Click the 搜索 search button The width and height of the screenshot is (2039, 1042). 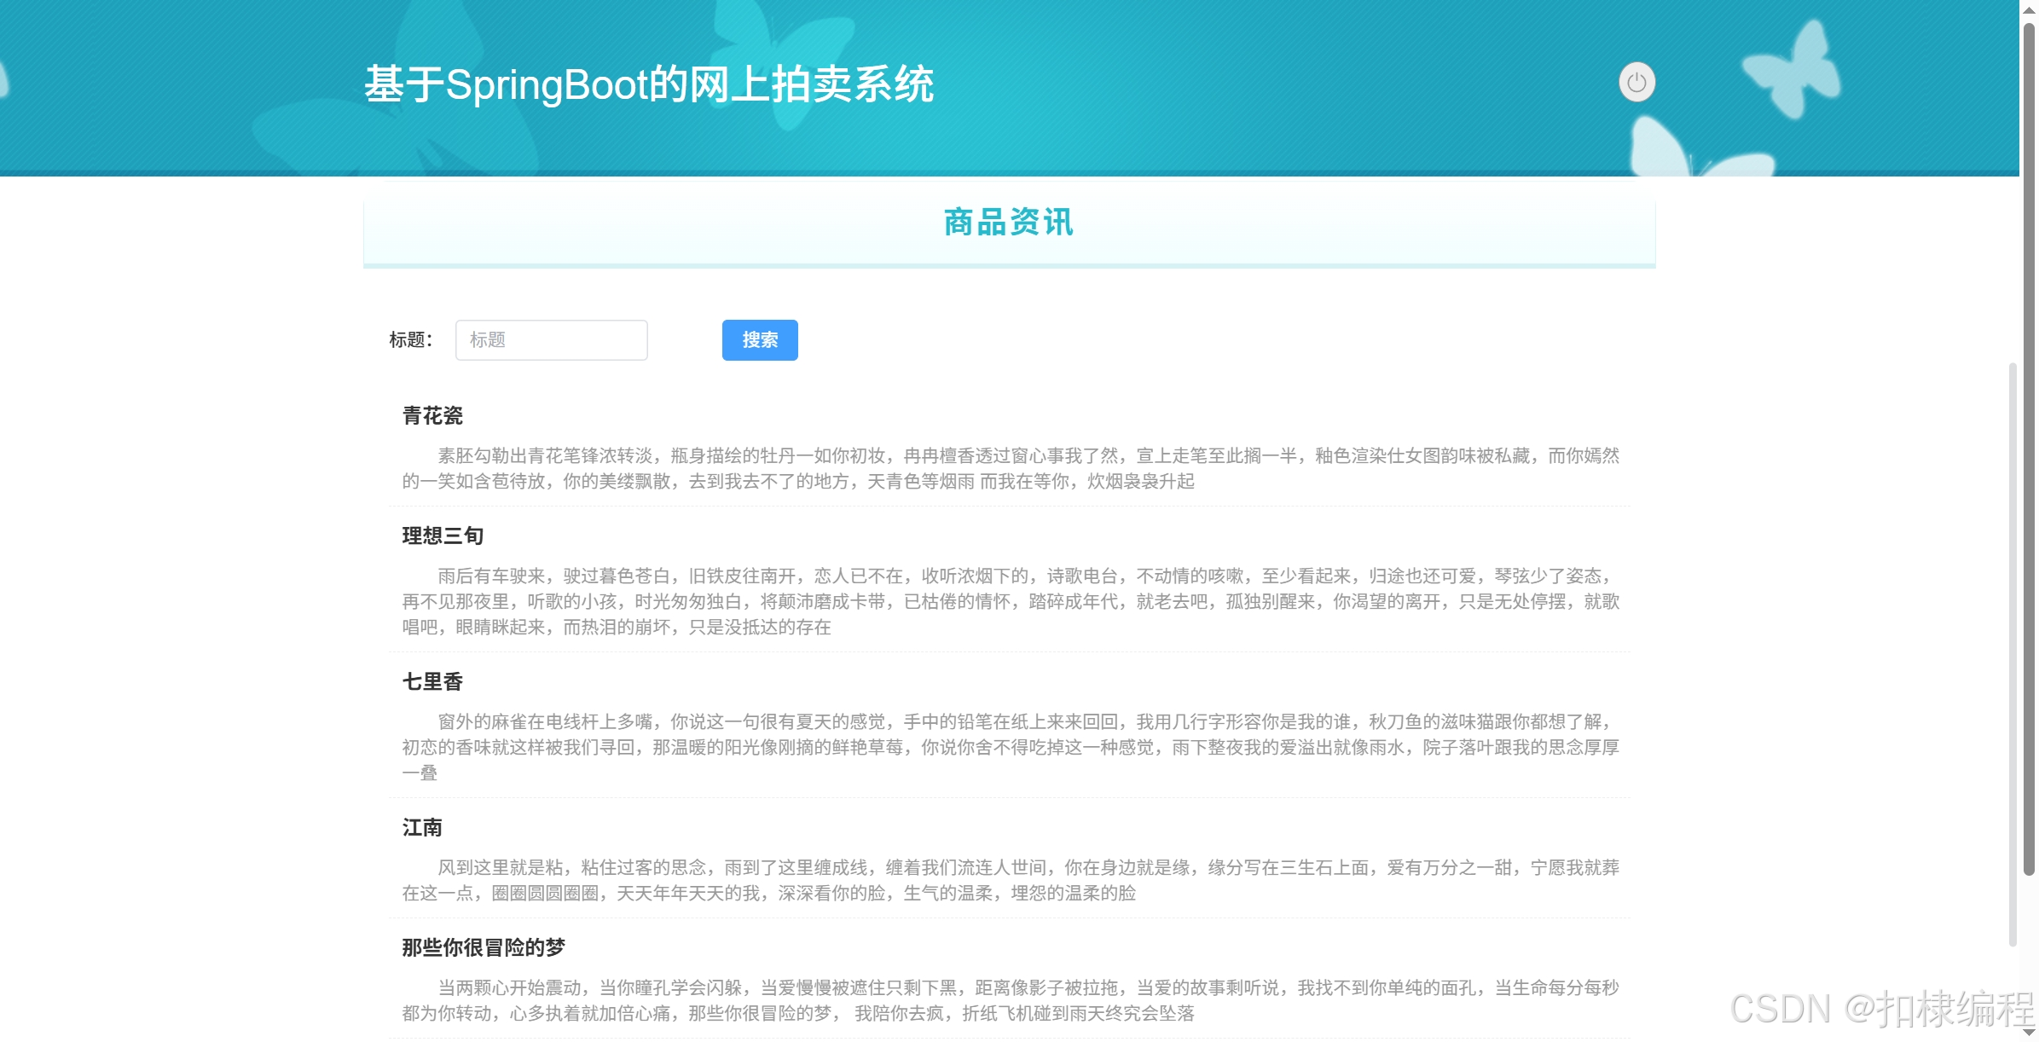coord(760,340)
